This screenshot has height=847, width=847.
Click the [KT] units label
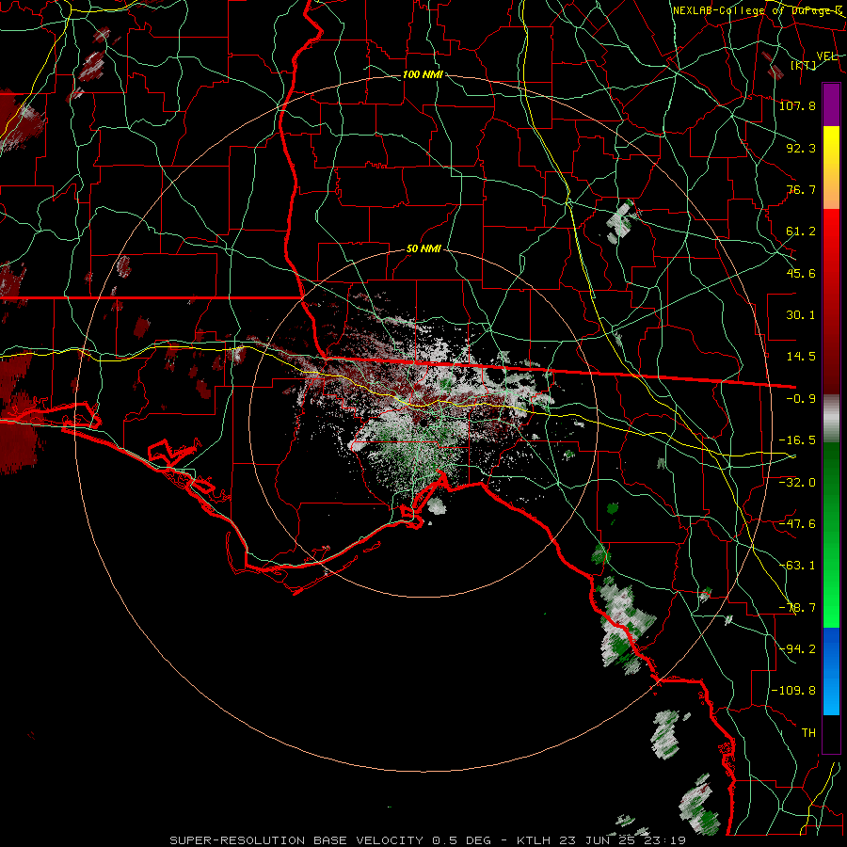coord(804,65)
